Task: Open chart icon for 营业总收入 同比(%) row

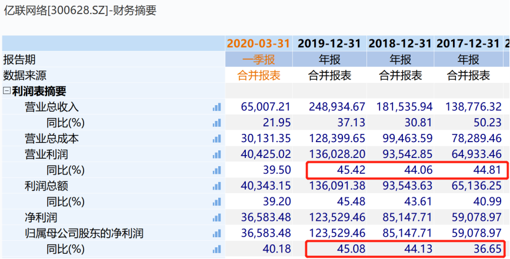Action: [x=216, y=123]
